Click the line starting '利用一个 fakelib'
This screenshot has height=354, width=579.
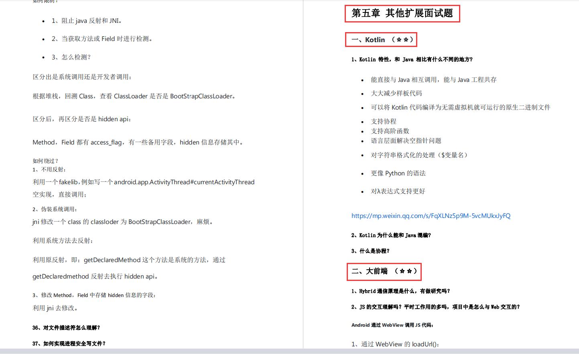[x=143, y=182]
